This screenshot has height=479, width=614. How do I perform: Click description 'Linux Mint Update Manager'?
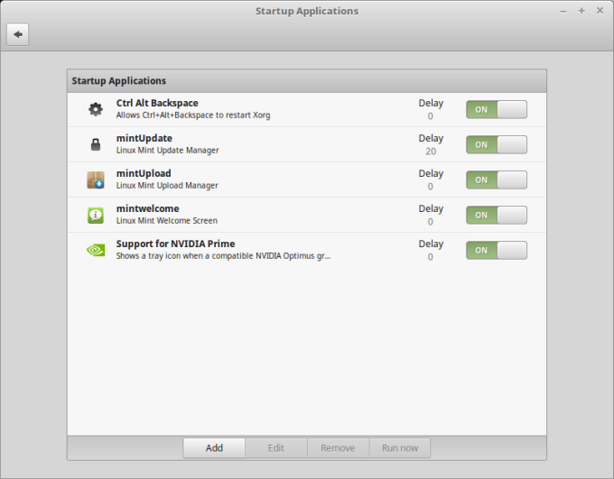pyautogui.click(x=168, y=151)
